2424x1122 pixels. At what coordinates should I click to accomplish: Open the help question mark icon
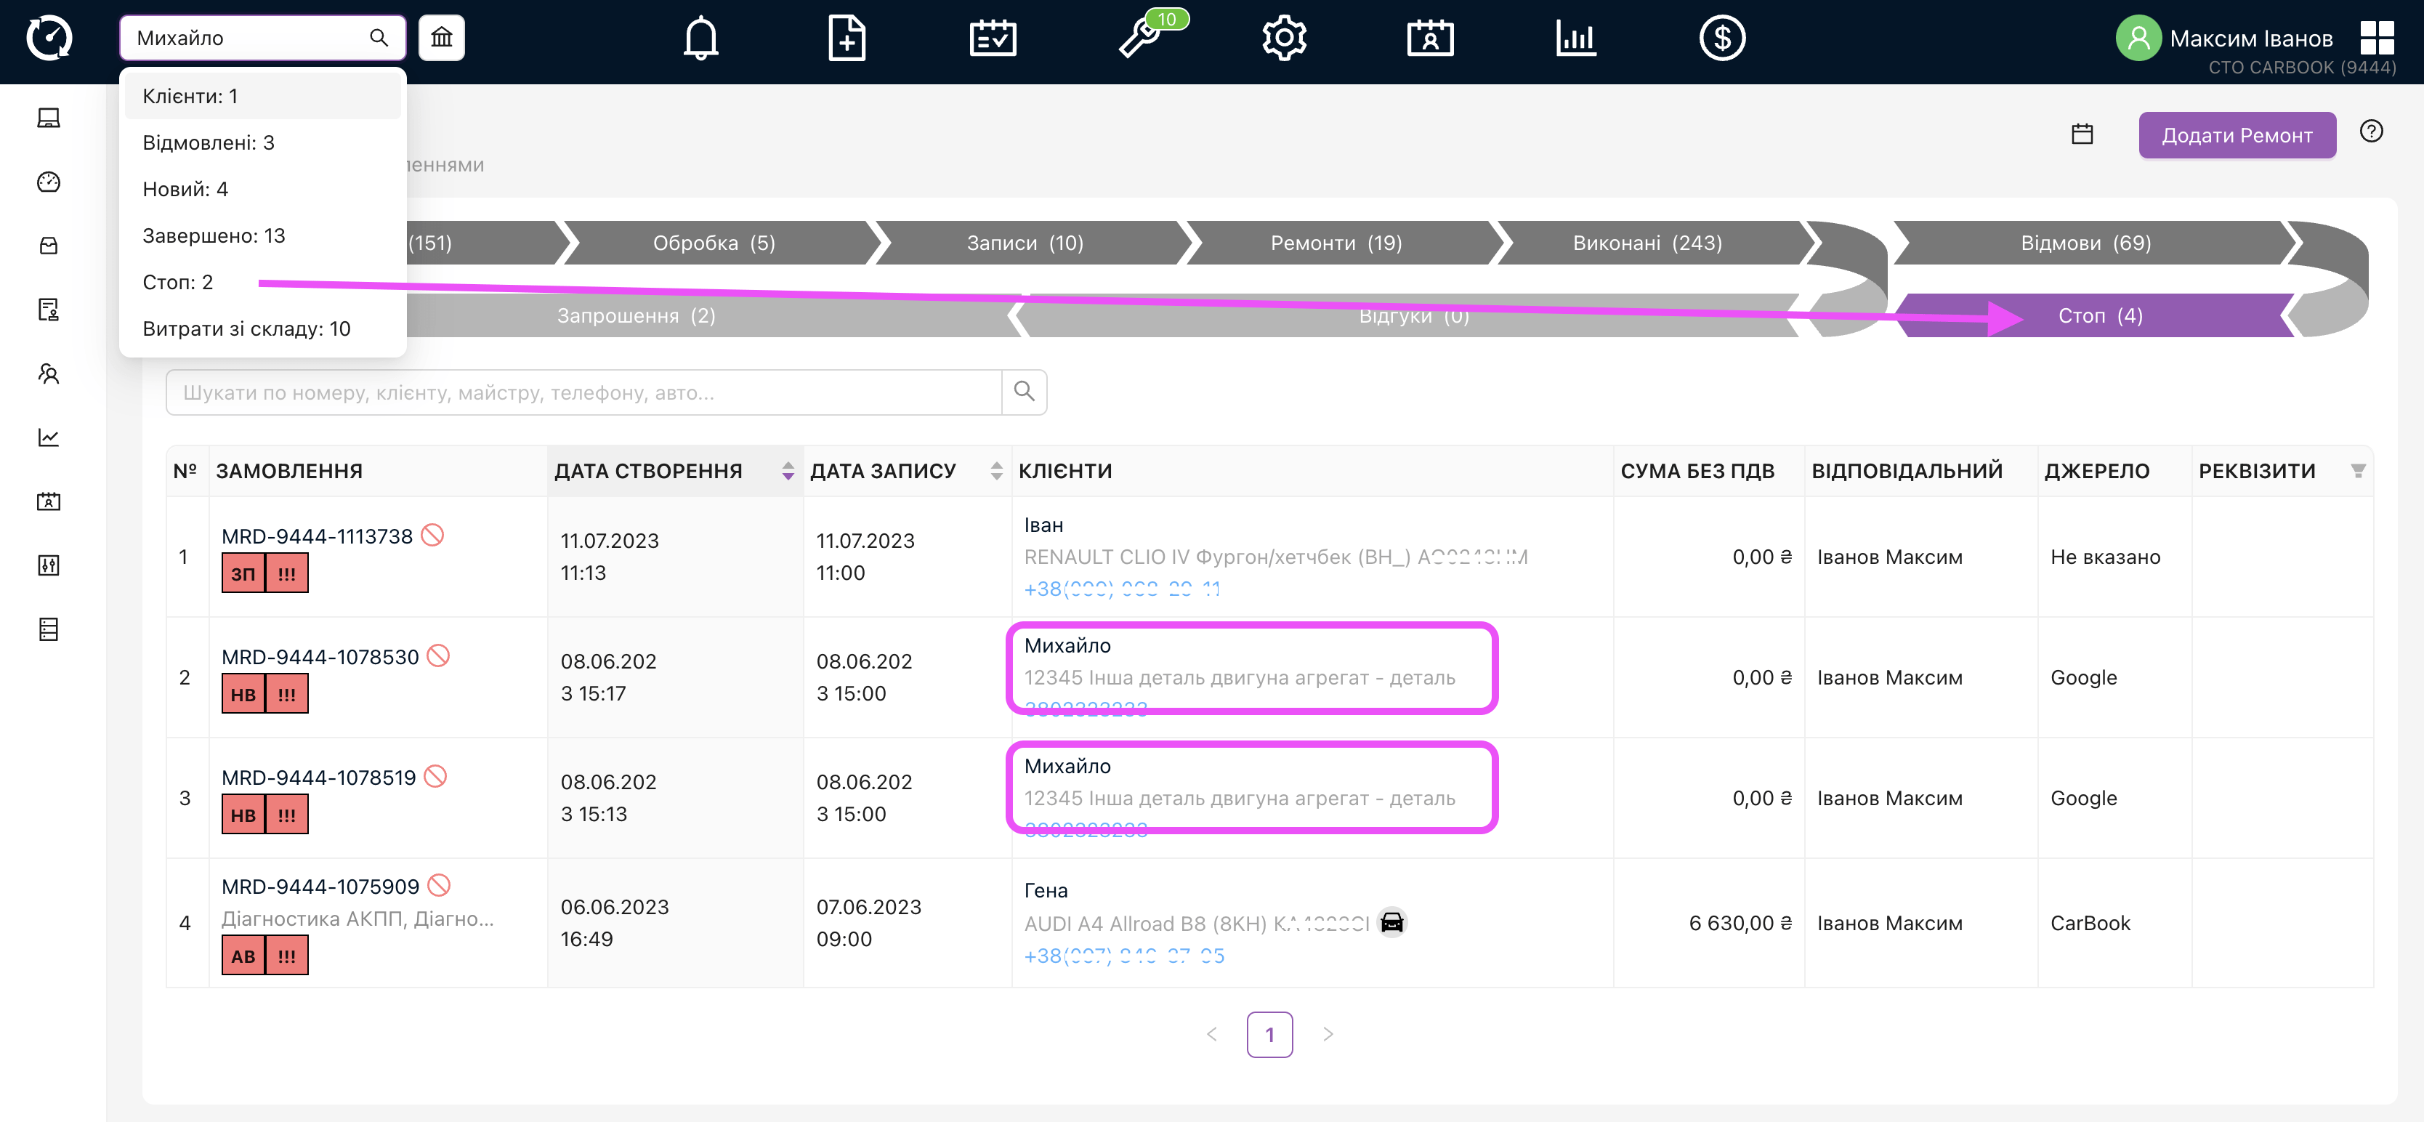(x=2370, y=131)
